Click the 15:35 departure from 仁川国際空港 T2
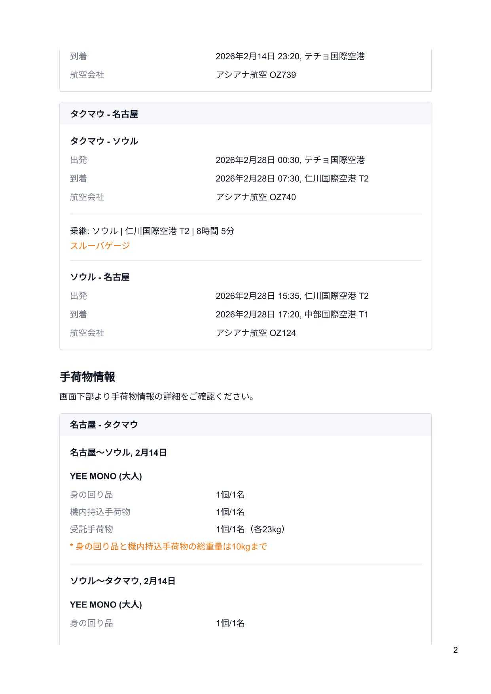Viewport: 491px width, 694px height. point(292,296)
